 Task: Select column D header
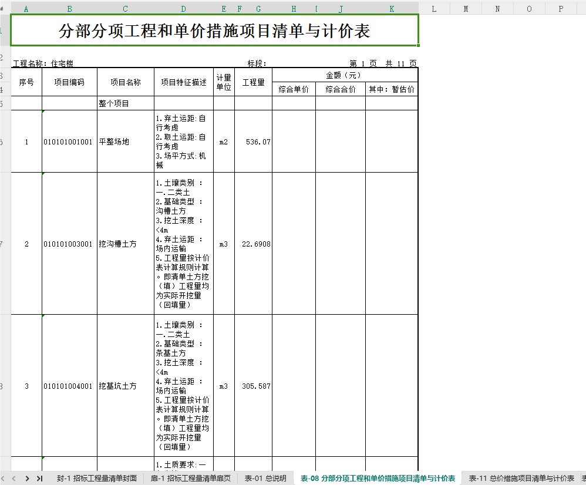(x=184, y=9)
